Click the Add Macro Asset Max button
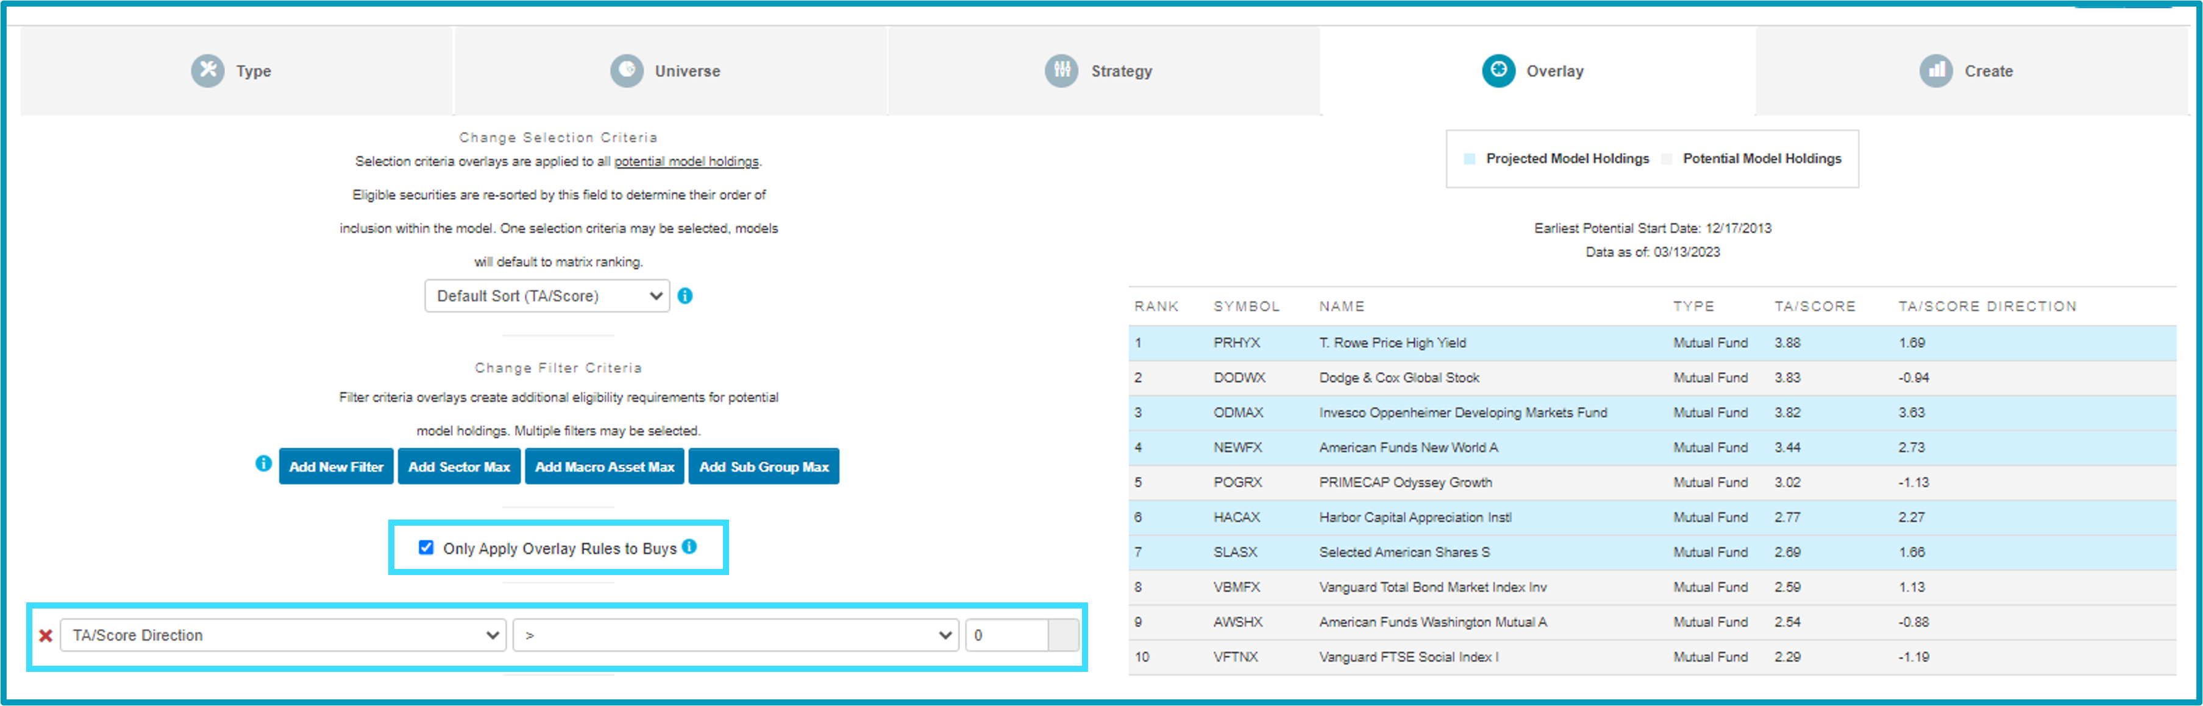 point(605,467)
